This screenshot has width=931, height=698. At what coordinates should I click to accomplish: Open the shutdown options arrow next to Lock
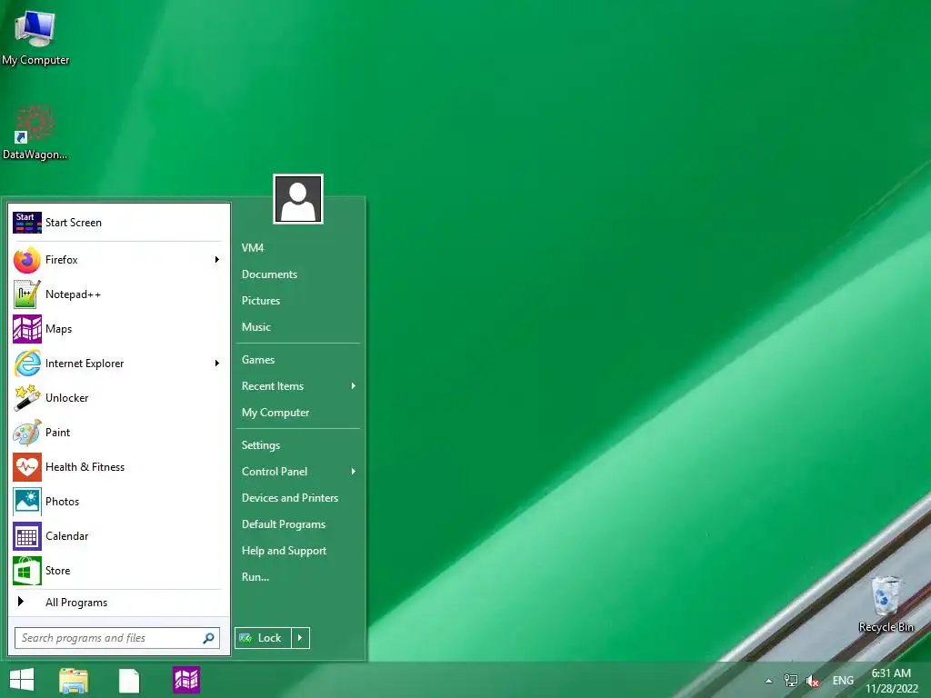pos(300,638)
